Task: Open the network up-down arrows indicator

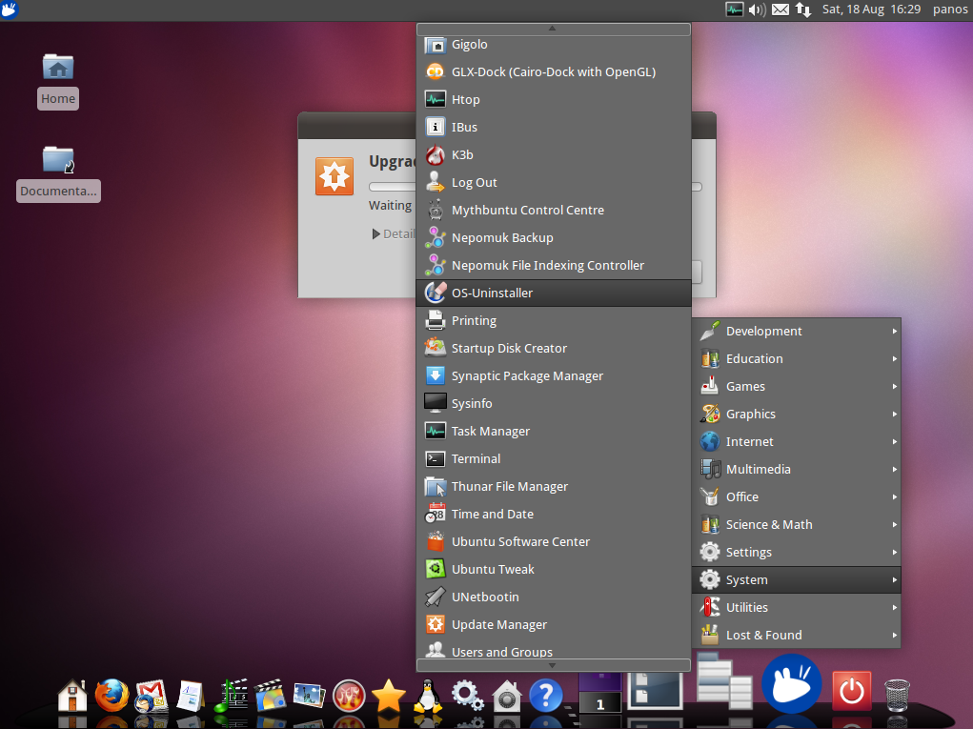Action: (803, 10)
